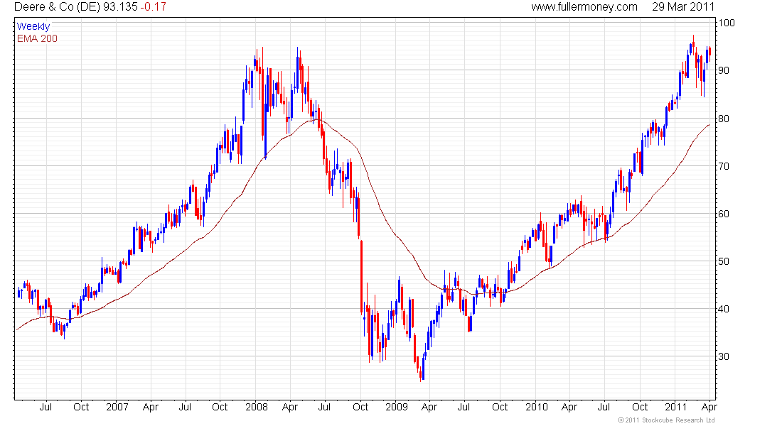Viewport: 782px width, 426px height.
Task: Click the 'Oct' label just before 2009
Action: point(360,407)
